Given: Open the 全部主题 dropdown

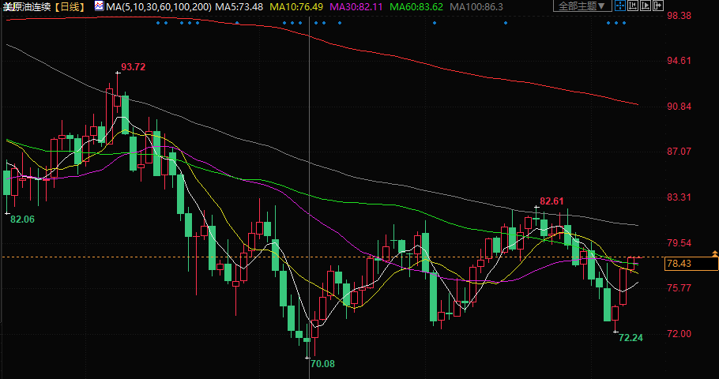Looking at the screenshot, I should click(583, 6).
